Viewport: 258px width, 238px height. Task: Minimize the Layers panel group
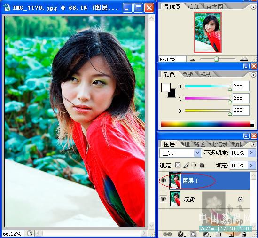pyautogui.click(x=246, y=136)
